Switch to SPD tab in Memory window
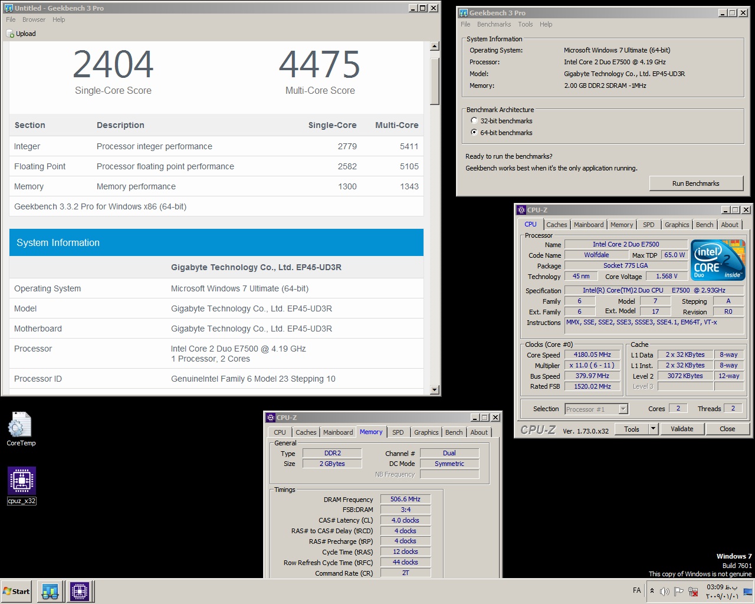Screen dimensions: 755x604 398,432
